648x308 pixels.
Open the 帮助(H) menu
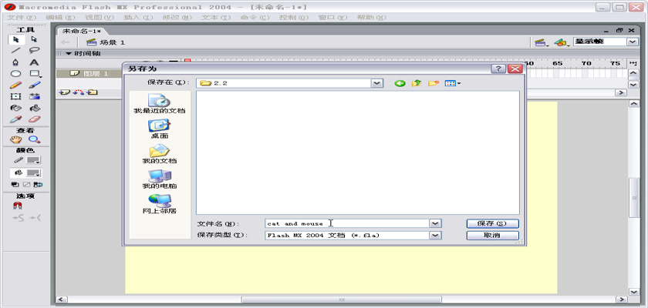tap(372, 17)
